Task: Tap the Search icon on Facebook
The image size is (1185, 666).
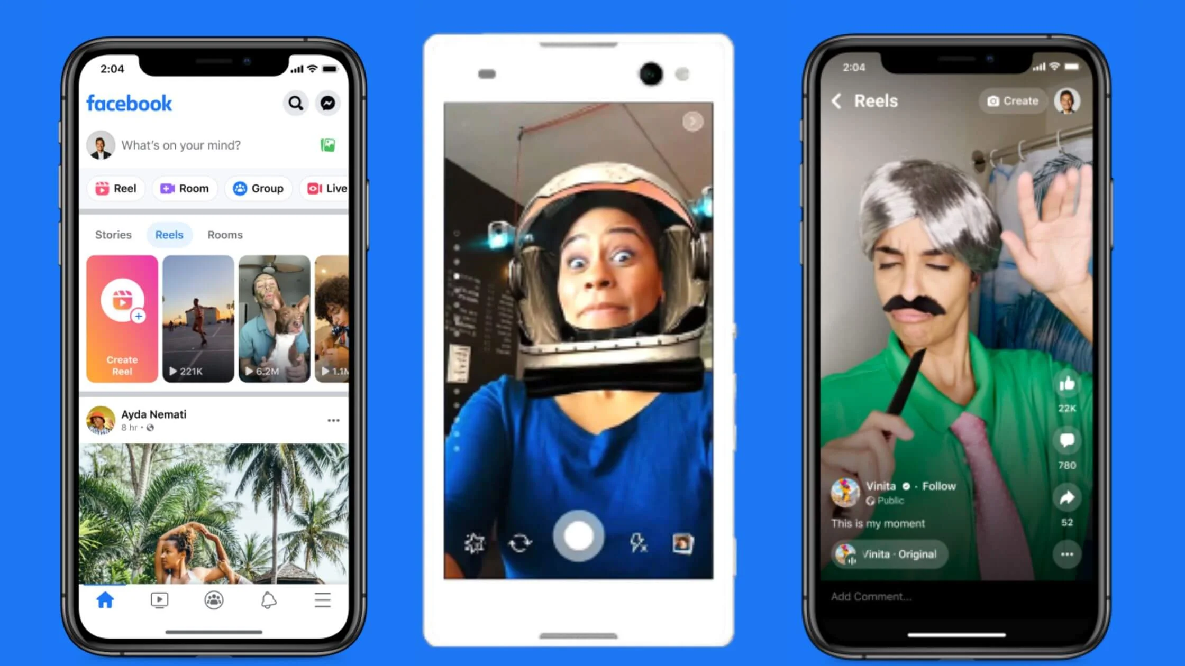Action: point(295,103)
